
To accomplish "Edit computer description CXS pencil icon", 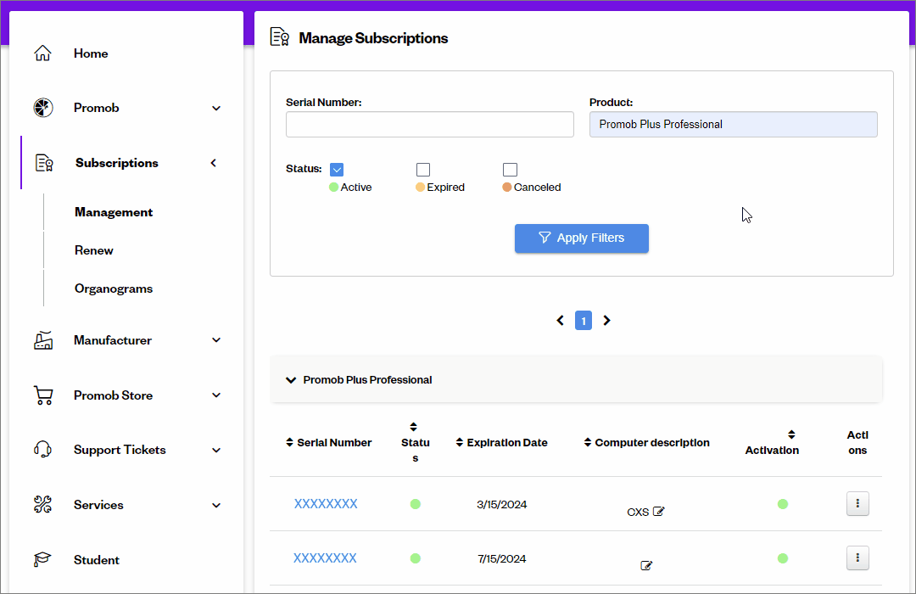I will click(659, 512).
